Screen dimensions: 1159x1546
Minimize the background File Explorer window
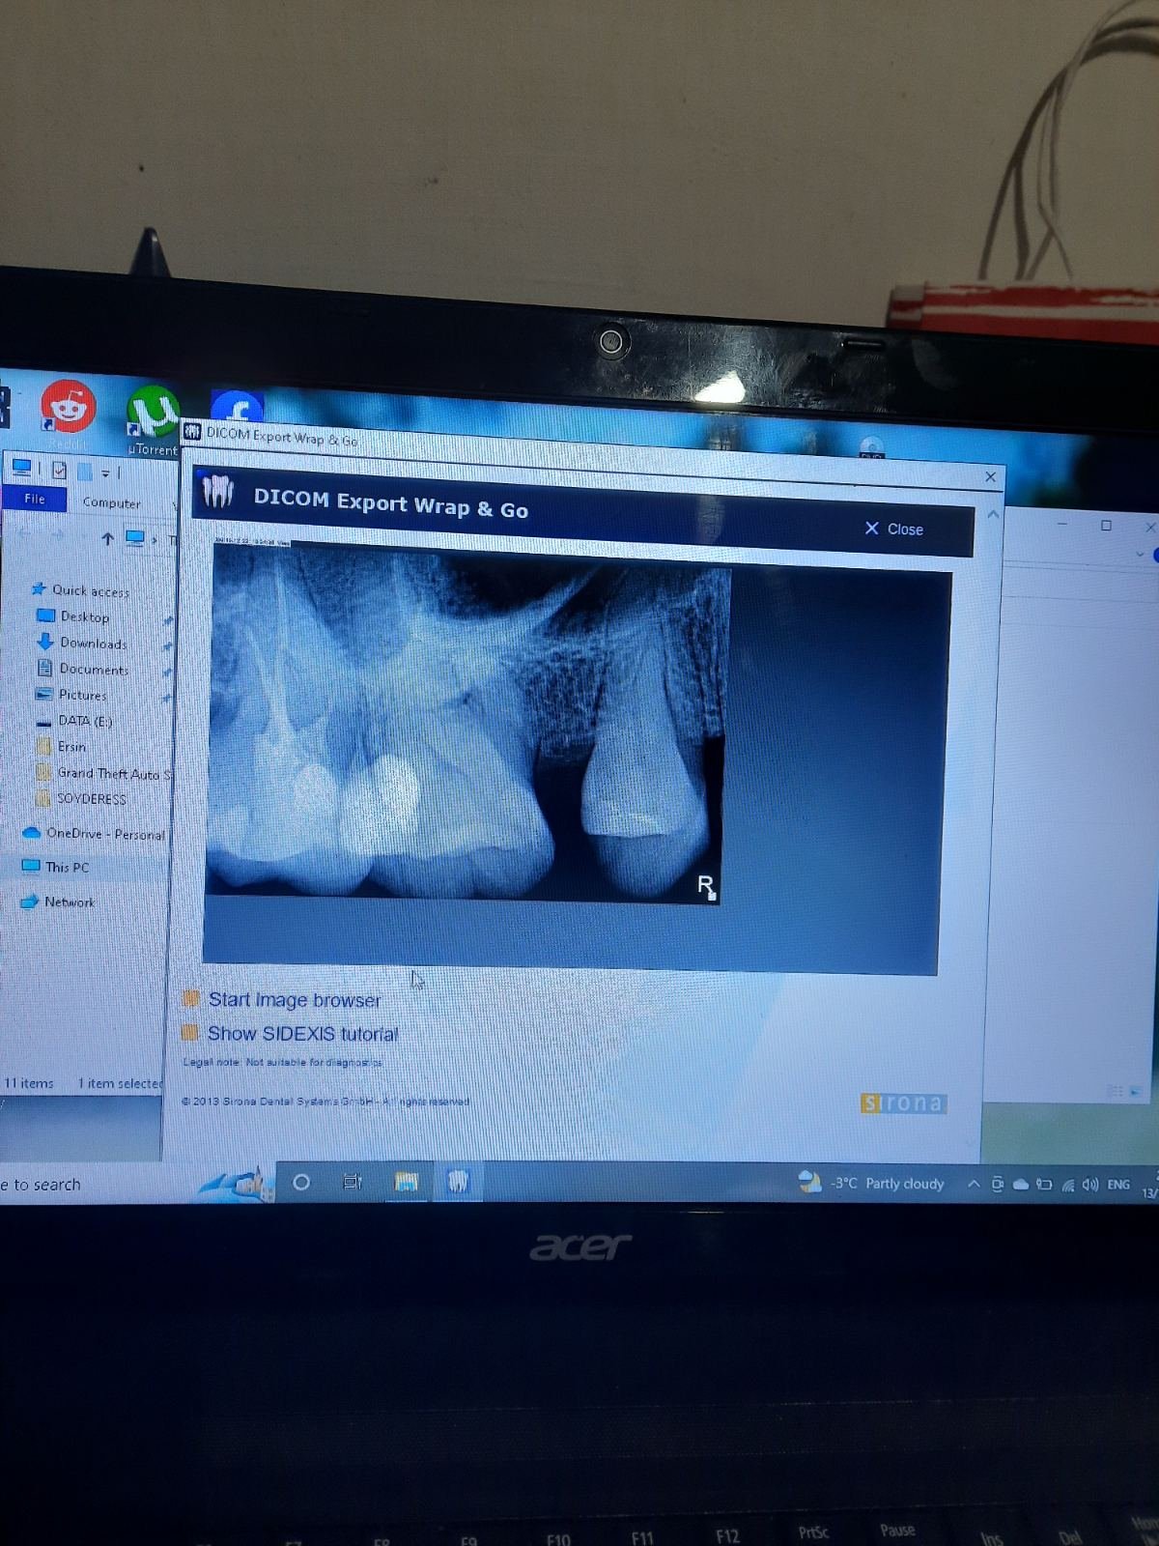1062,524
